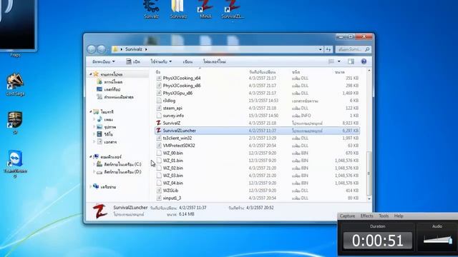The height and width of the screenshot is (257, 458).
Task: Change the view with the views icon
Action: click(331, 61)
